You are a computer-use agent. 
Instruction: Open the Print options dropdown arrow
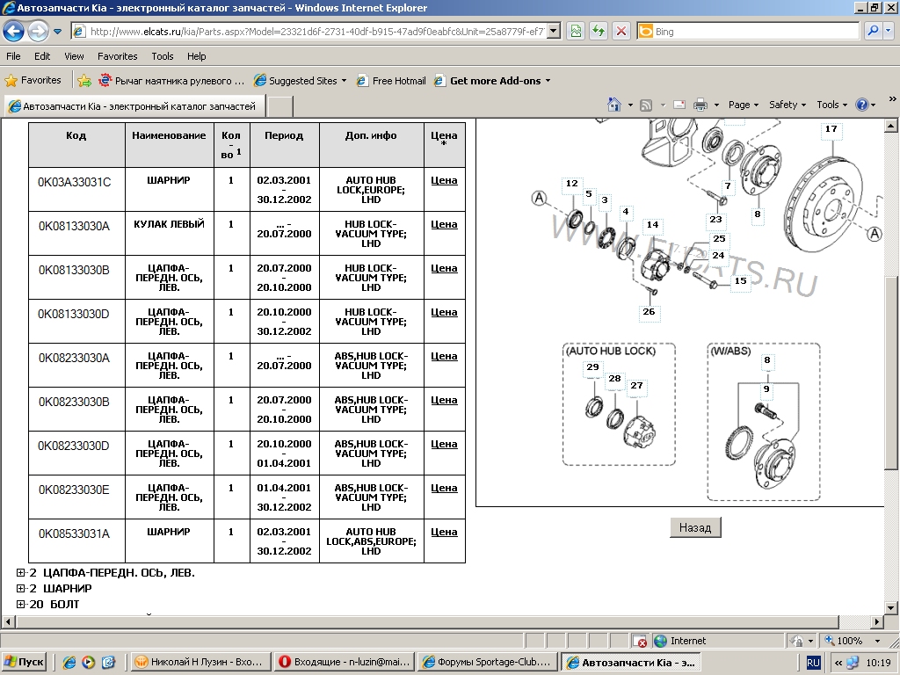(x=716, y=105)
